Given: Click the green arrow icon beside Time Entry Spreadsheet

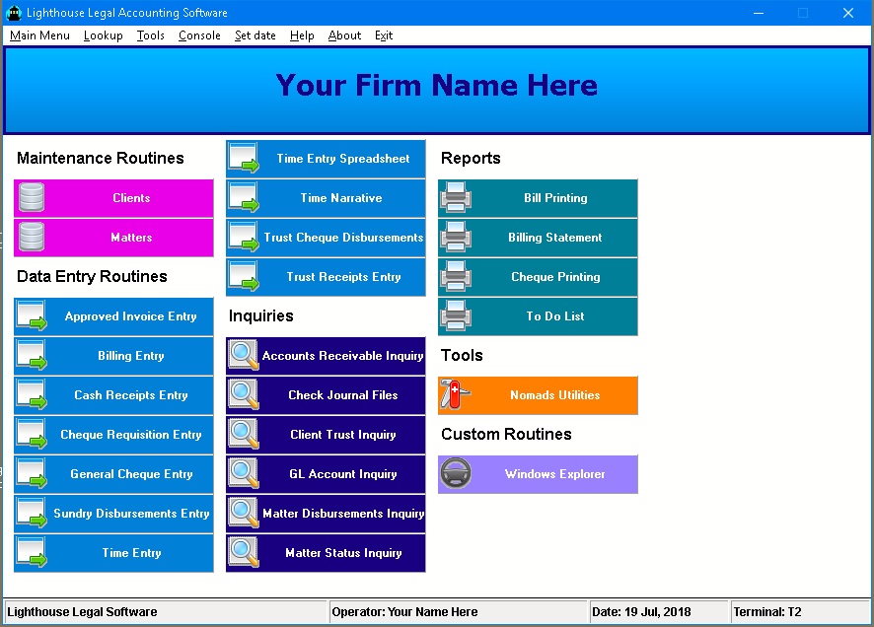Looking at the screenshot, I should [x=244, y=159].
